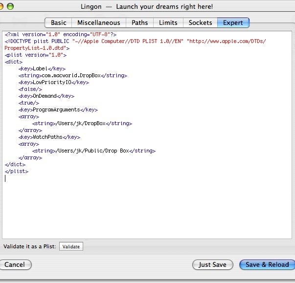295x283 pixels.
Task: Switch to the Basic tab
Action: 58,23
